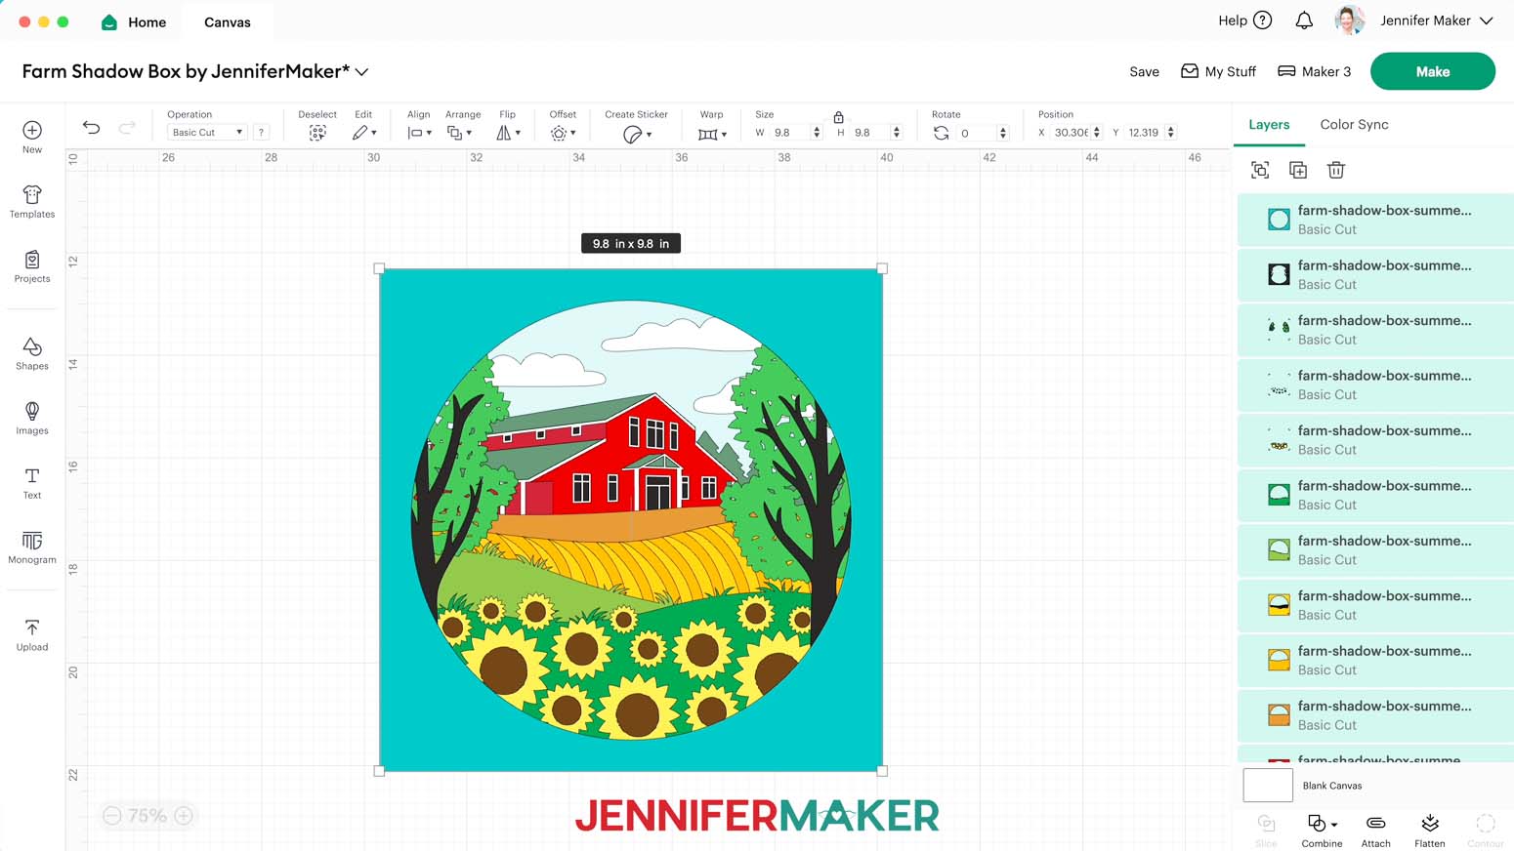
Task: Click the bottom-right selection handle
Action: point(882,771)
